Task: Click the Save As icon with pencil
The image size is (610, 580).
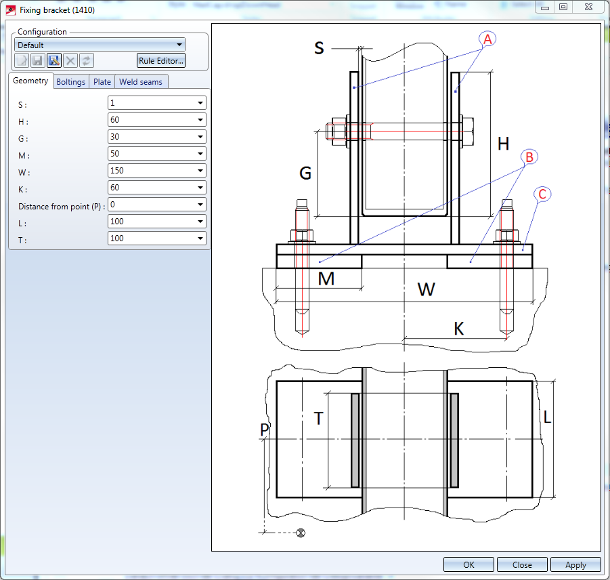Action: (x=54, y=61)
